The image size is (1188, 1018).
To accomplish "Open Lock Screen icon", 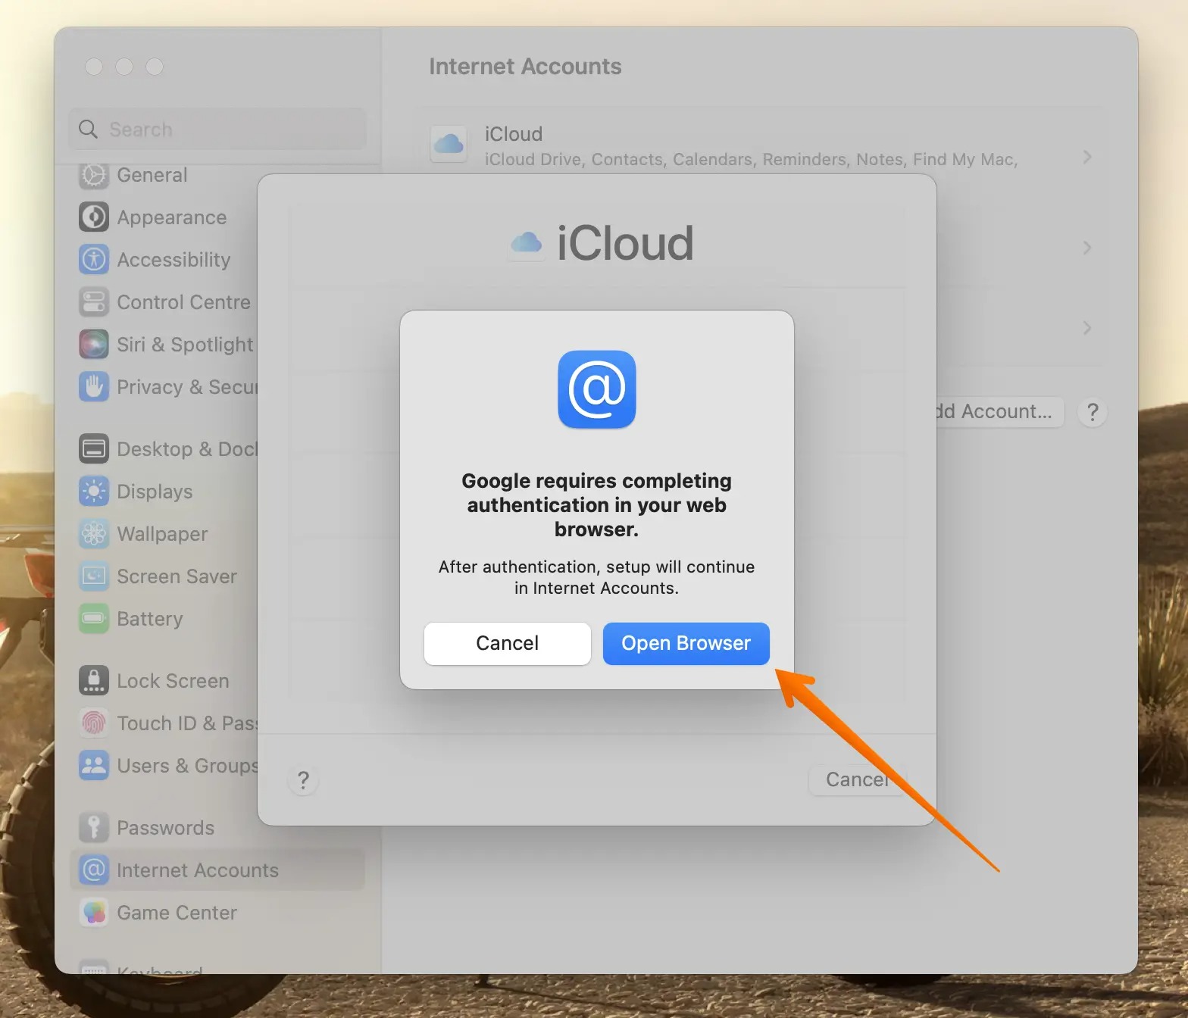I will pos(94,681).
